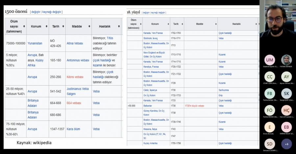Select the FÖ avatar for Fatma Öksüz
Image resolution: width=296 pixels, height=154 pixels.
(x=270, y=110)
